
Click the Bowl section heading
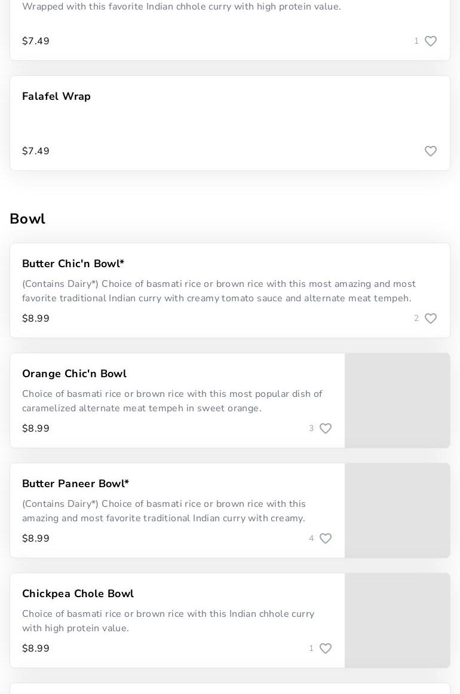pos(27,219)
